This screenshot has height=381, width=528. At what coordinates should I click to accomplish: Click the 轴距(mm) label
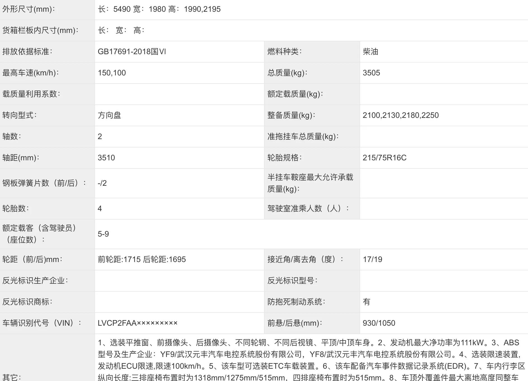pos(21,158)
